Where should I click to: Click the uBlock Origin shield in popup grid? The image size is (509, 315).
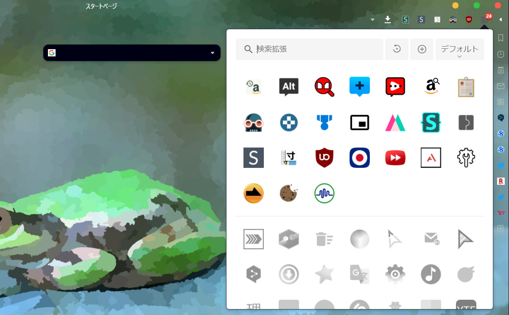(324, 158)
